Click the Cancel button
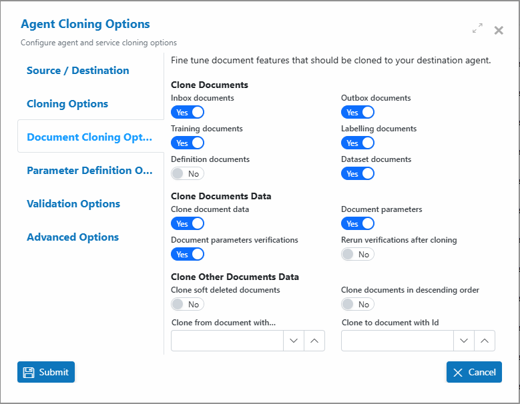The image size is (520, 404). [x=474, y=372]
